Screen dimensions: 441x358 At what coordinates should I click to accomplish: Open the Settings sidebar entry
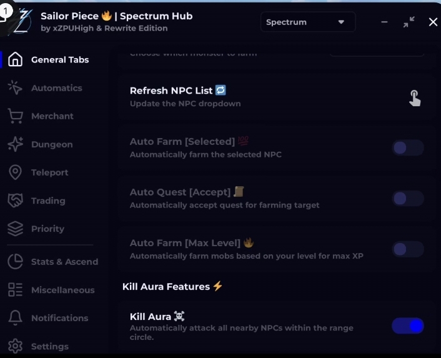pyautogui.click(x=49, y=346)
